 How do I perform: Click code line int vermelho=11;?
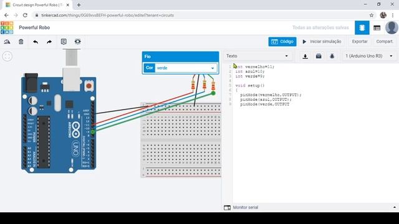[255, 67]
